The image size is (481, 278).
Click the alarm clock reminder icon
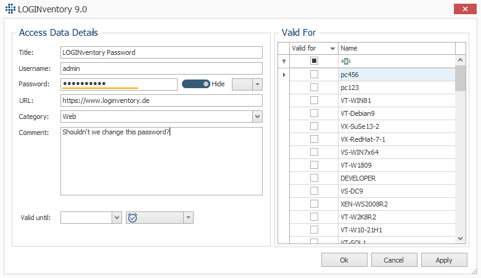click(x=133, y=218)
